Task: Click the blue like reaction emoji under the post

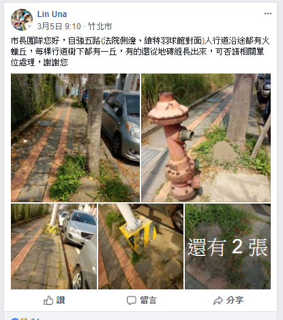Action: point(15,319)
